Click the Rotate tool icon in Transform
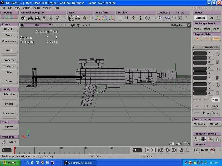This screenshot has width=222, height=166. [104, 18]
